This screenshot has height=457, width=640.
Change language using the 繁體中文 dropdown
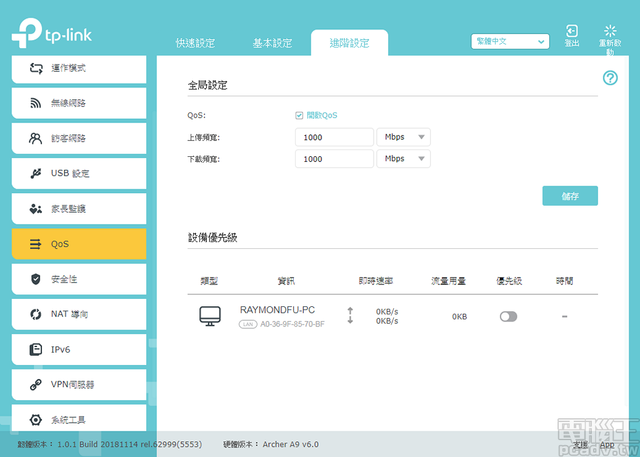pos(509,41)
